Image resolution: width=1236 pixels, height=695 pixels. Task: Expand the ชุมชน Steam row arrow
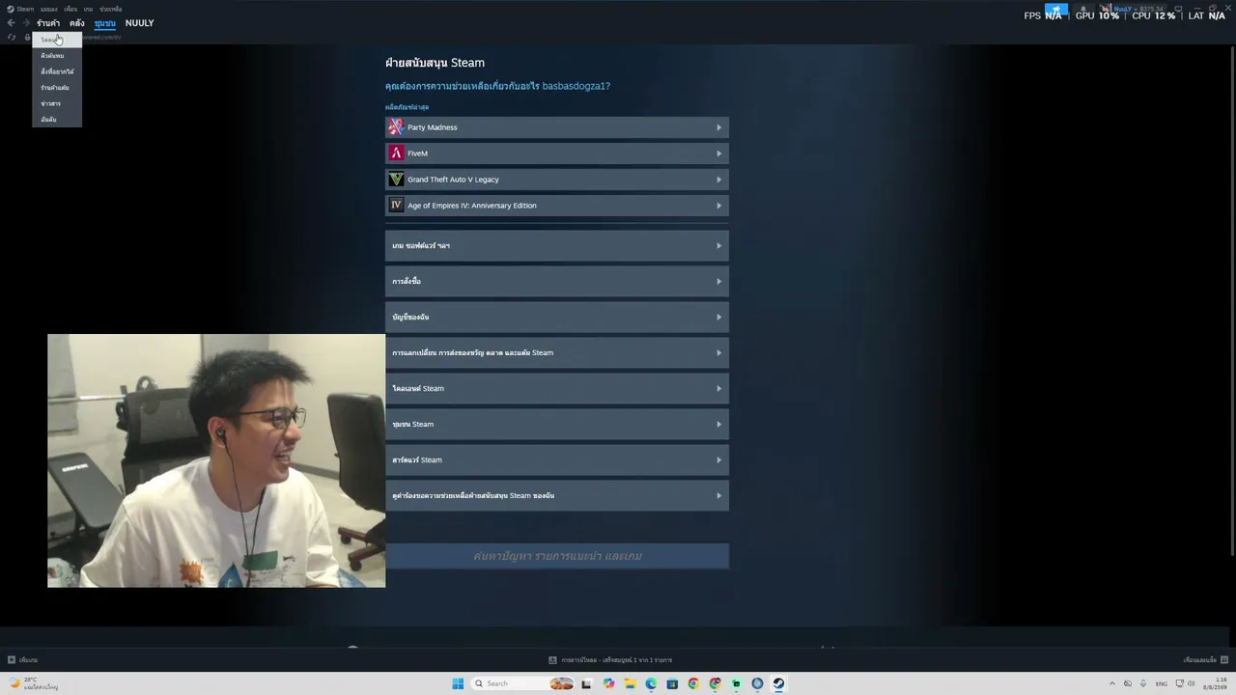[x=718, y=425]
